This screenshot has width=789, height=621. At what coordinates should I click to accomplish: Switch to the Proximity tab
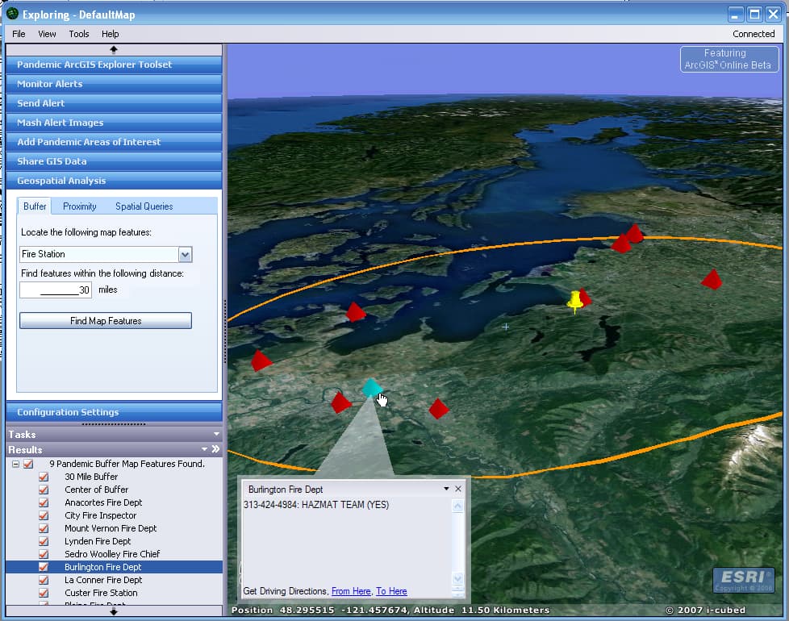(79, 206)
